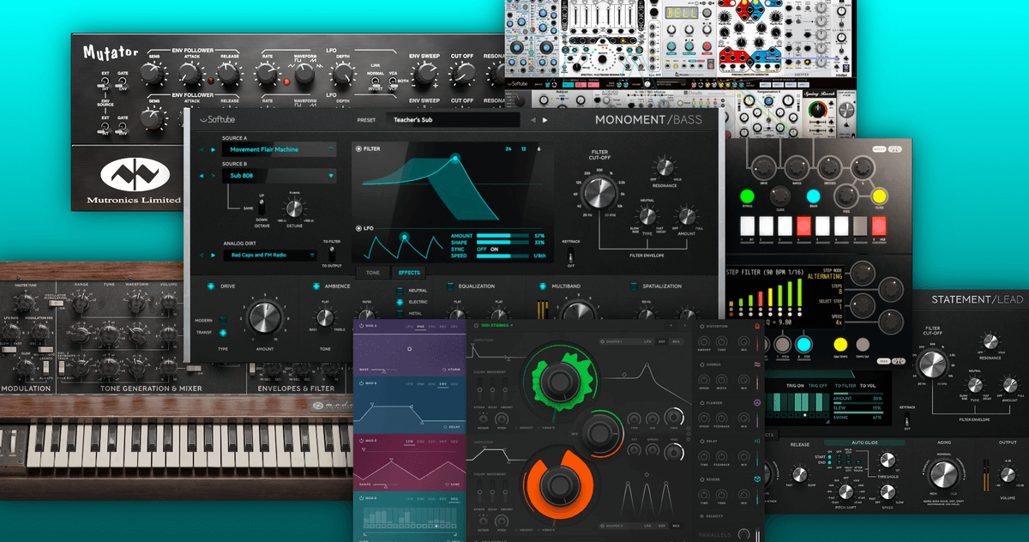Viewport: 1029px width, 542px height.
Task: Click the Flanger circular icon
Action: [x=757, y=402]
